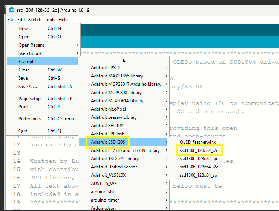Click Preferences in the File menu
This screenshot has height=211, width=279.
(30, 119)
